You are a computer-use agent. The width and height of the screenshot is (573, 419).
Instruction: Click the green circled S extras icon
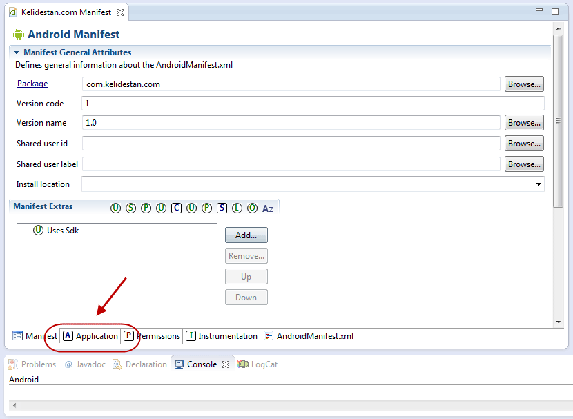[x=131, y=208]
